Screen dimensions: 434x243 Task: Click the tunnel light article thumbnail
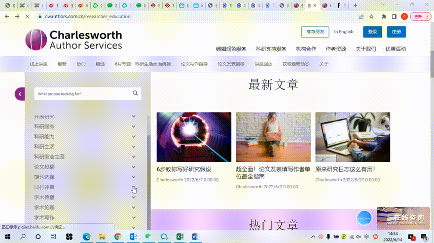[194, 137]
